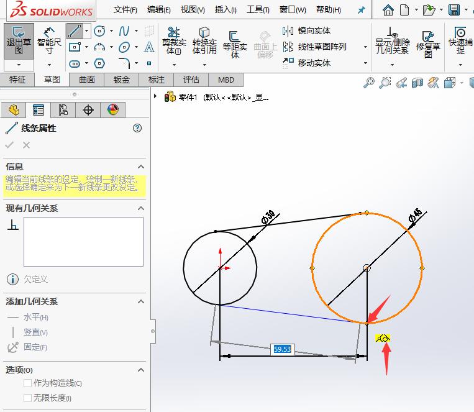Click Convert Entities (转换实体引用) tool
Image resolution: width=474 pixels, height=412 pixels.
click(204, 41)
